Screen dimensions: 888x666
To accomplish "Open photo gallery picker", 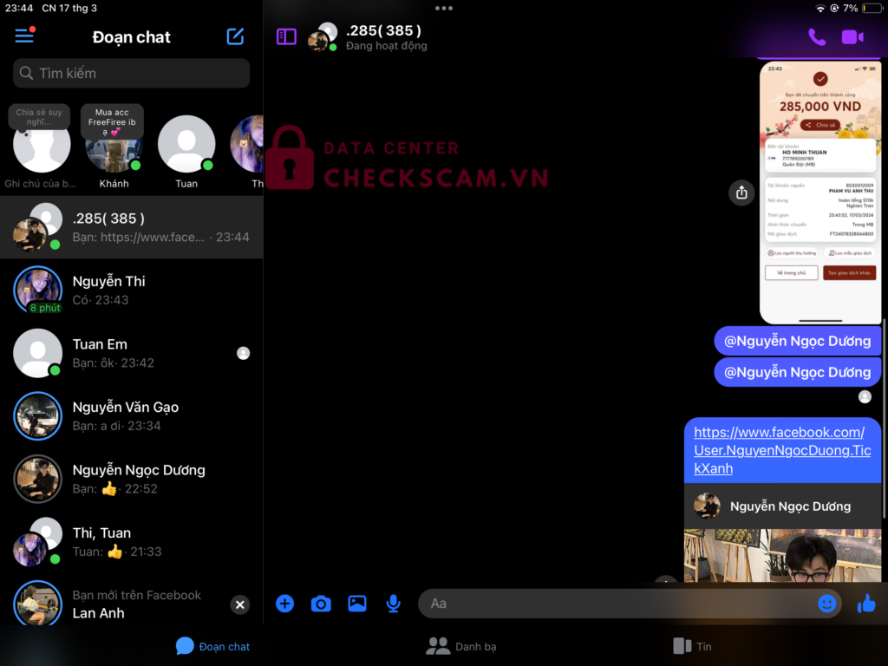I will point(357,604).
